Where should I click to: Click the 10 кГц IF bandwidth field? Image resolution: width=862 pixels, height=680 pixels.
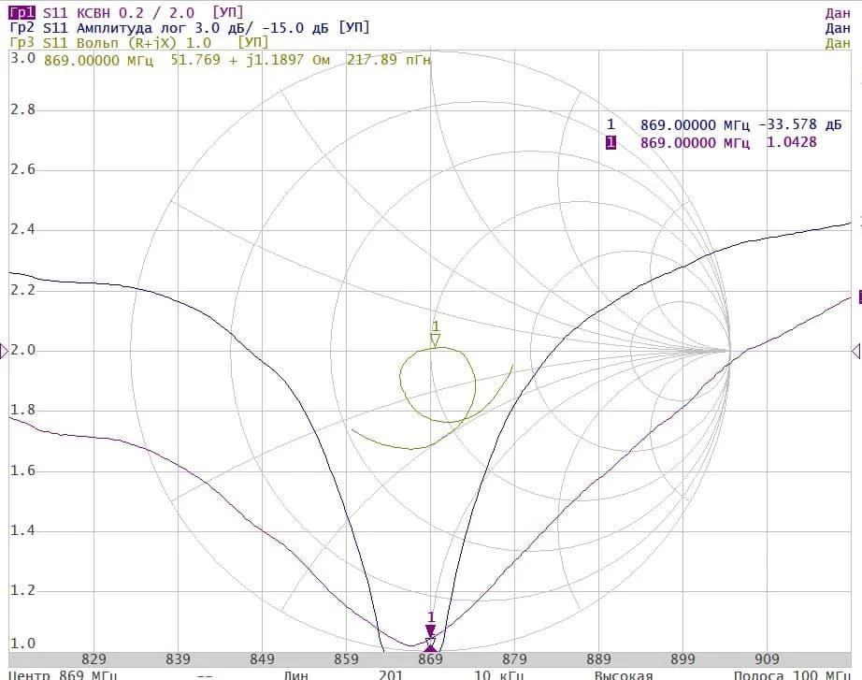tap(495, 674)
